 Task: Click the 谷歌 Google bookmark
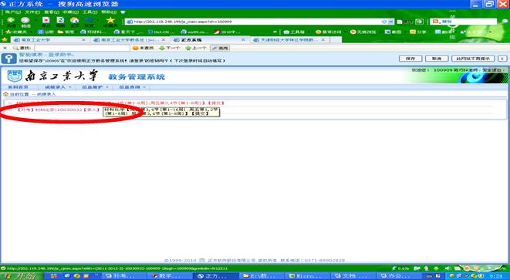point(46,32)
